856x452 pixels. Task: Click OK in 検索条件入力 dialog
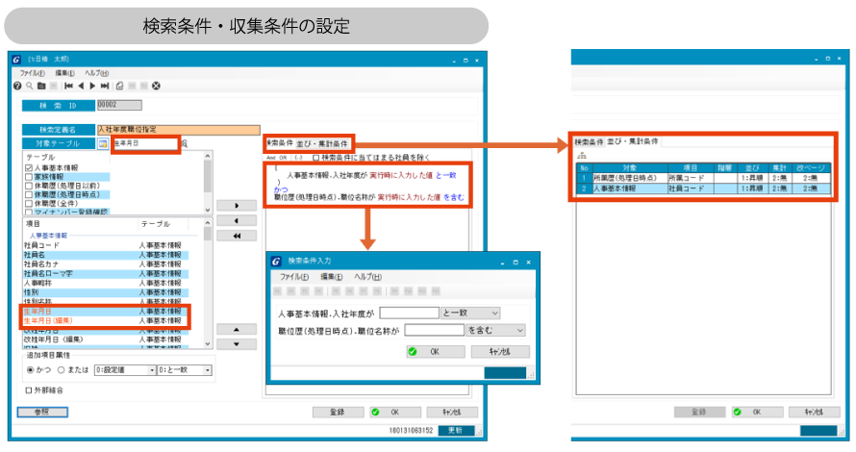click(x=436, y=352)
